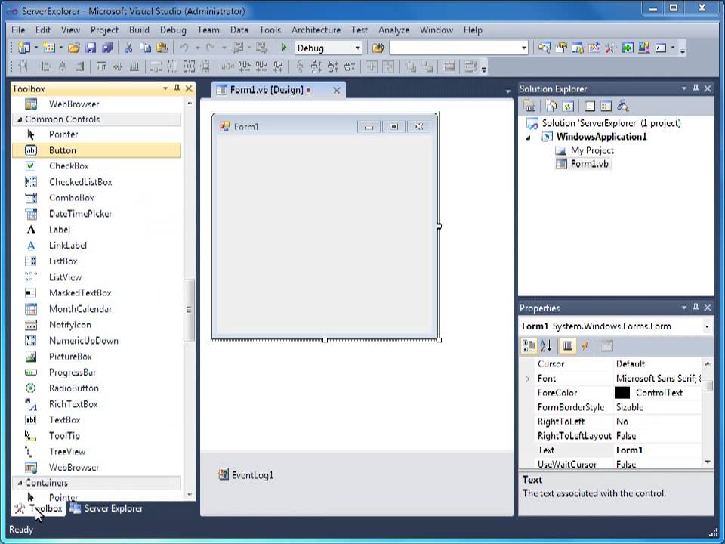Click the Save All icon
This screenshot has width=725, height=544.
(107, 48)
